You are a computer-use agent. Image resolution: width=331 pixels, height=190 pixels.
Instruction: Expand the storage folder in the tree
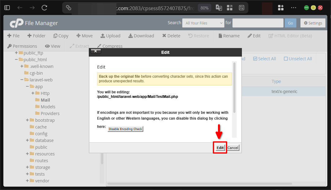[x=27, y=167]
